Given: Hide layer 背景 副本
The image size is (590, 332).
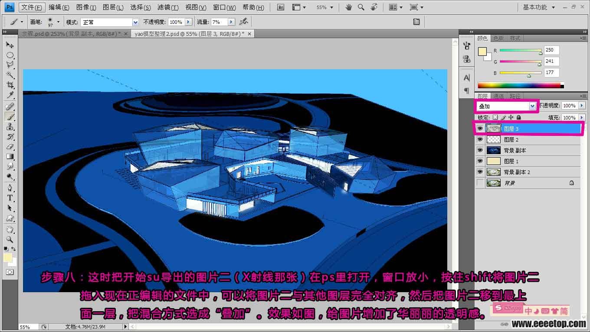Looking at the screenshot, I should pos(480,150).
